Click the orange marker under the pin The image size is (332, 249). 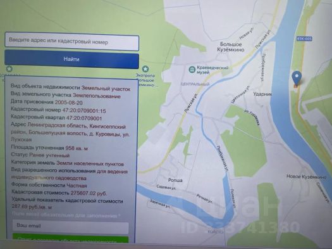[296, 86]
